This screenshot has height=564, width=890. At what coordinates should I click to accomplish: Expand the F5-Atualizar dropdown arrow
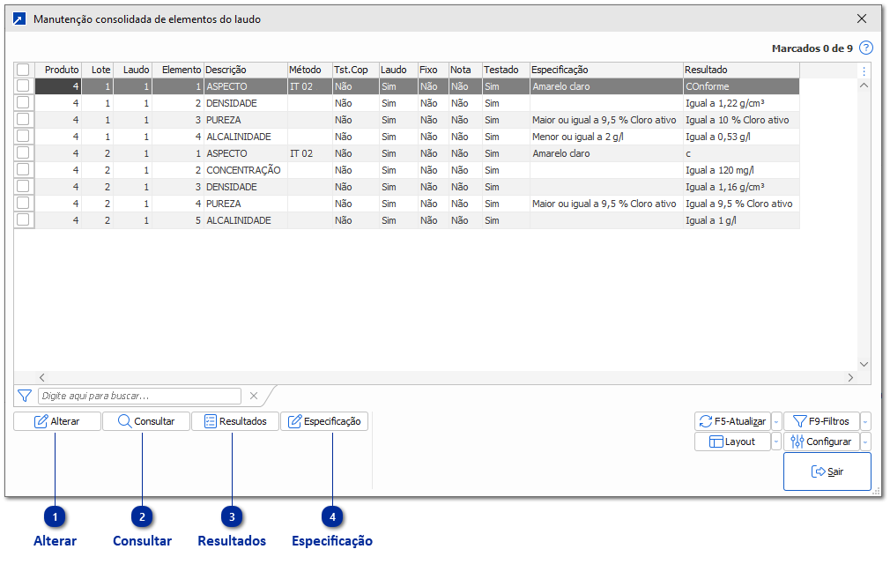pyautogui.click(x=776, y=421)
